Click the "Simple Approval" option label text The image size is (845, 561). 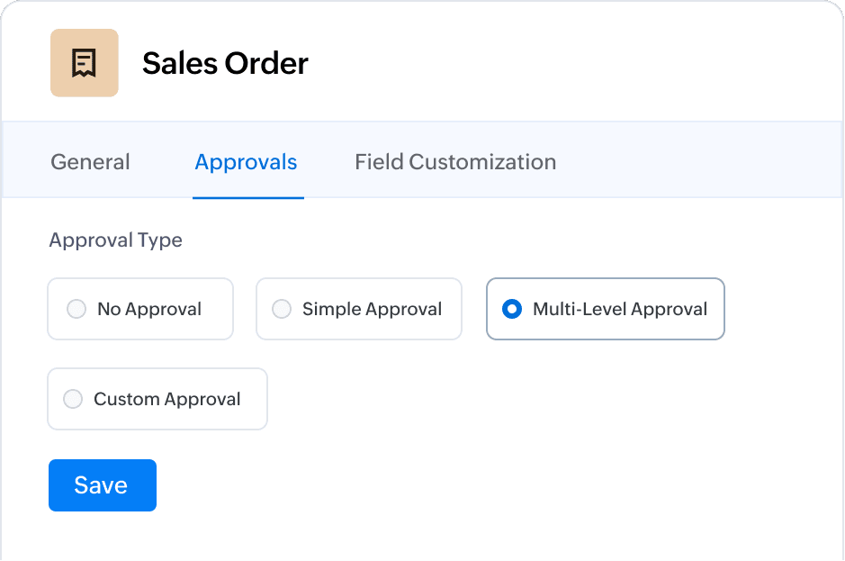tap(372, 309)
